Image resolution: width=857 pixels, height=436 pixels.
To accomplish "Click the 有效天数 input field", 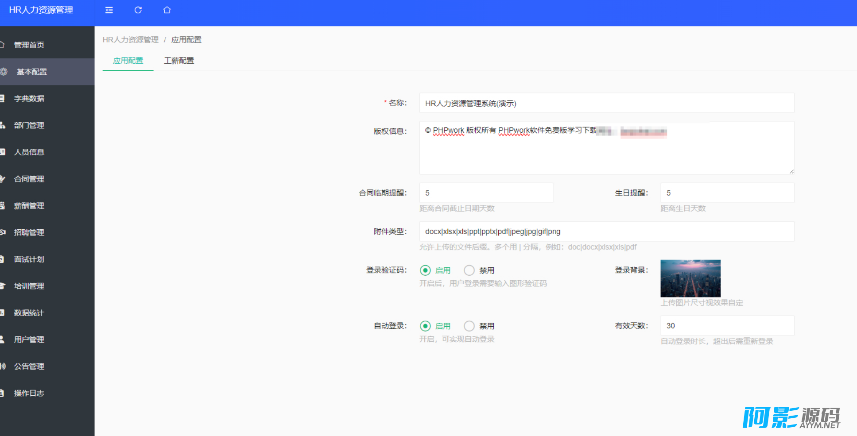I will (727, 326).
